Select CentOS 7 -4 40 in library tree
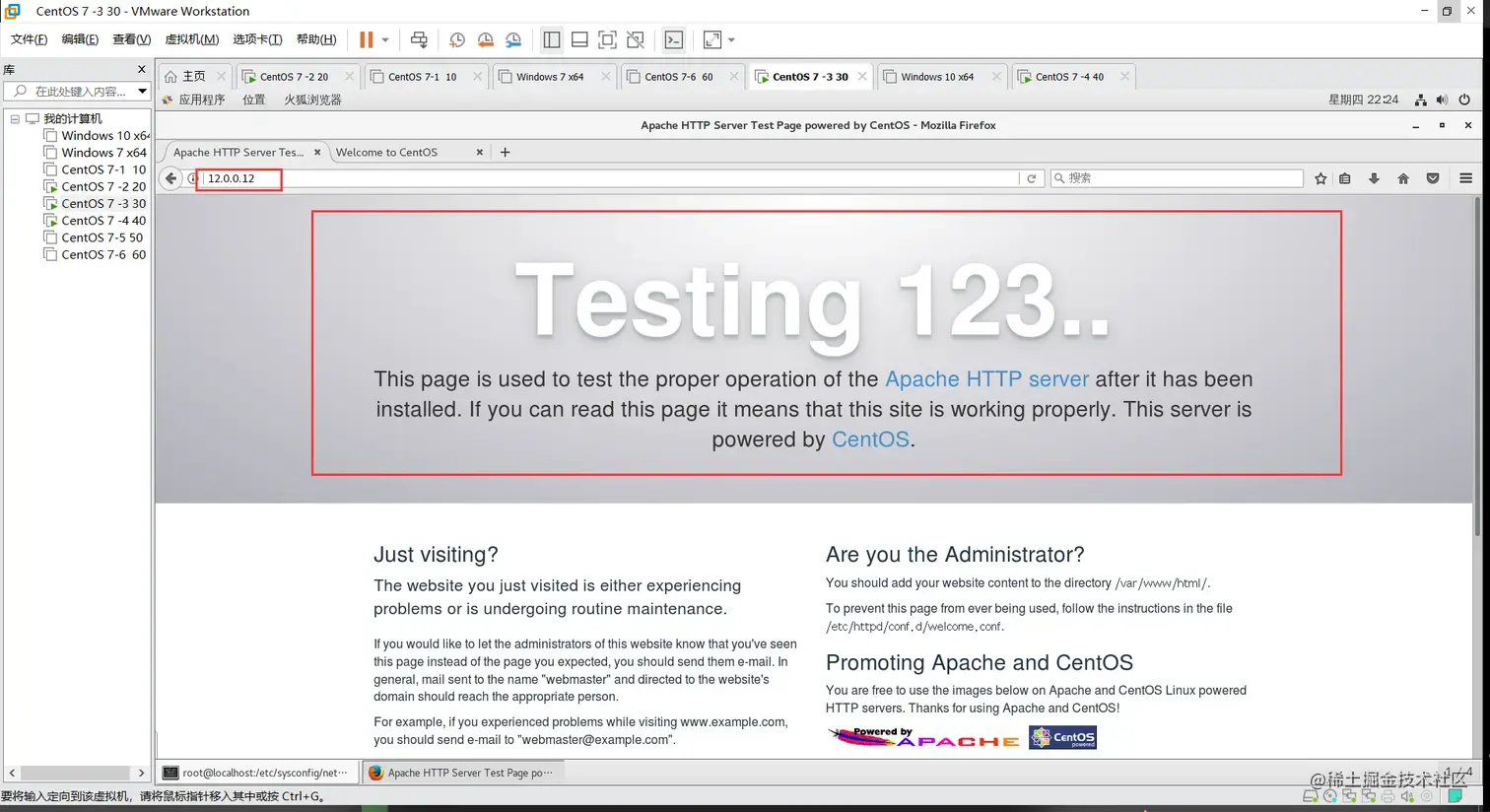Screen dimensions: 1490x812 (x=96, y=221)
